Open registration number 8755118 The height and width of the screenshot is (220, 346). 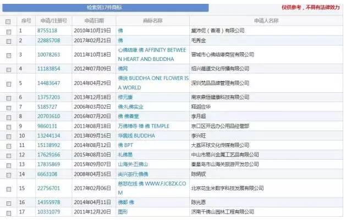[x=47, y=31]
